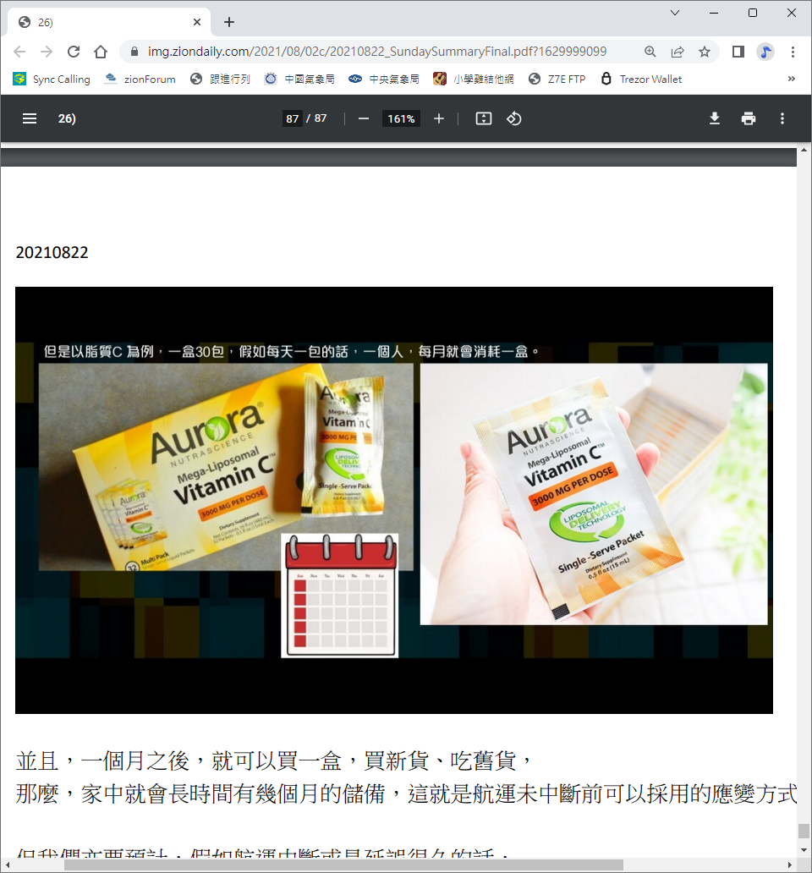Toggle fit to page in PDF toolbar
812x873 pixels.
[484, 118]
